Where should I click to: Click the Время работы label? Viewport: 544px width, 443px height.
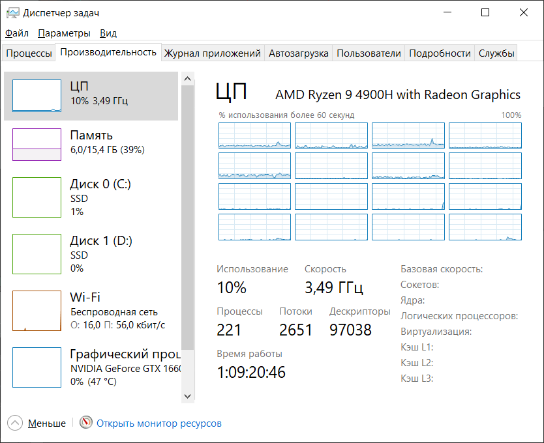[249, 354]
